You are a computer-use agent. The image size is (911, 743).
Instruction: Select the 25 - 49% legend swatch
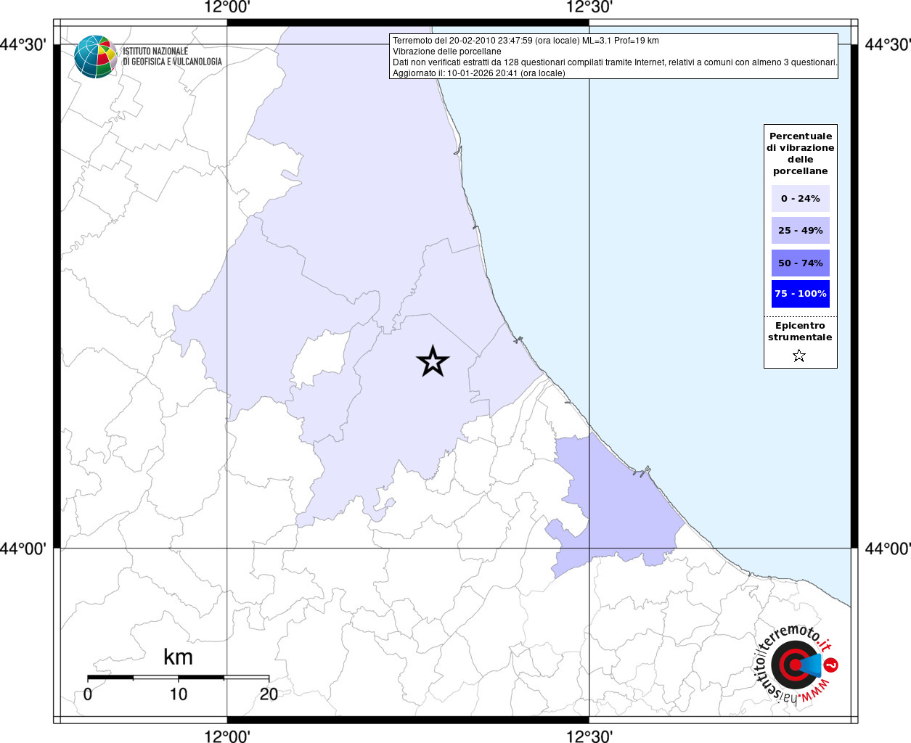click(800, 231)
